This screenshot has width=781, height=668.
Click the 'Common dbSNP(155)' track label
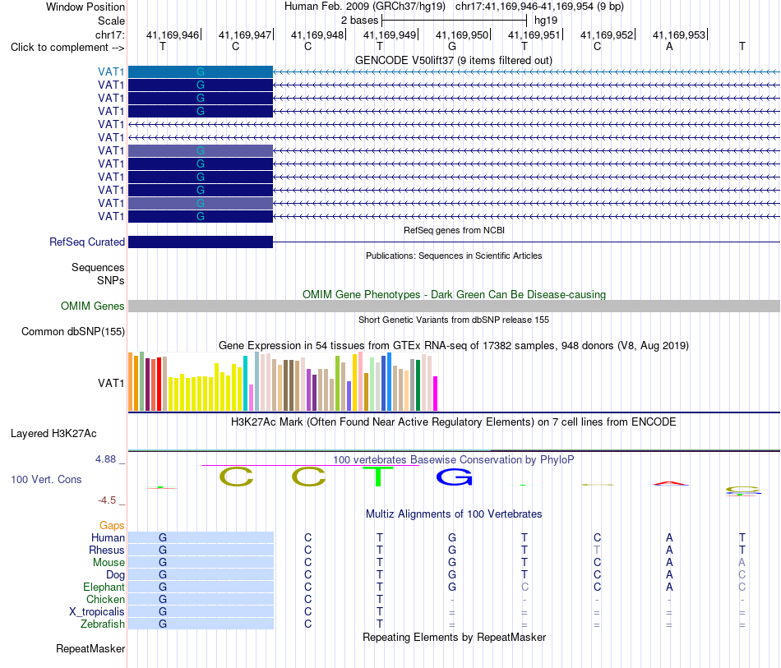pyautogui.click(x=72, y=331)
